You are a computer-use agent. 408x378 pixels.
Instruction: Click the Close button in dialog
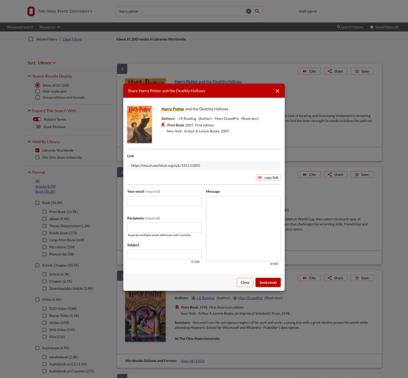(x=245, y=282)
